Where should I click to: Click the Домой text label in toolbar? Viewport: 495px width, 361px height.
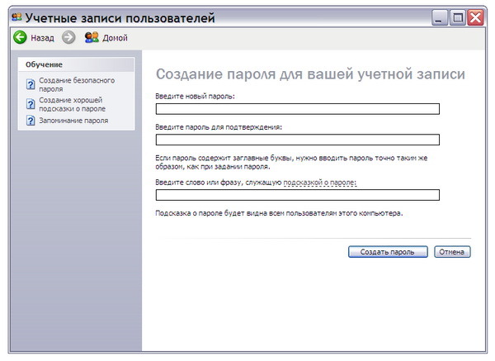coord(115,38)
